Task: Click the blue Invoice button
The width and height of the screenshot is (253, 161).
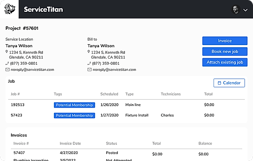Action: coord(225,41)
